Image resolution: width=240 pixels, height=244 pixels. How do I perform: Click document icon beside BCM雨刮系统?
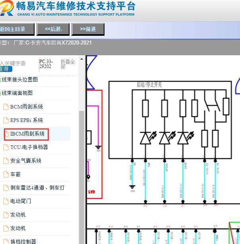coord(6,107)
